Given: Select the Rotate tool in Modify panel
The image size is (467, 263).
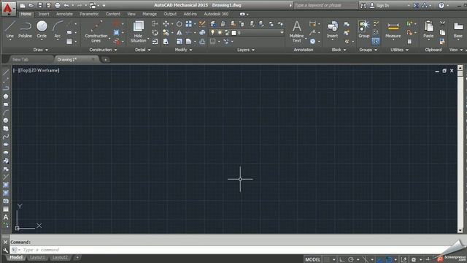Looking at the screenshot, I should click(179, 24).
